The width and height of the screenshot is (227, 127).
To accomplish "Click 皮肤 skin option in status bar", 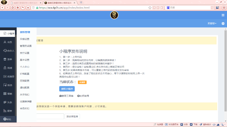I will (x=184, y=124).
